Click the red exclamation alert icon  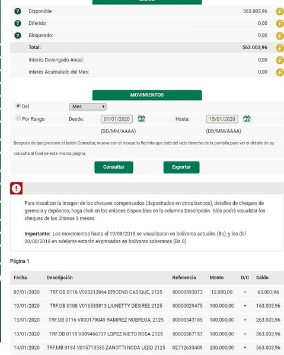coord(17,188)
